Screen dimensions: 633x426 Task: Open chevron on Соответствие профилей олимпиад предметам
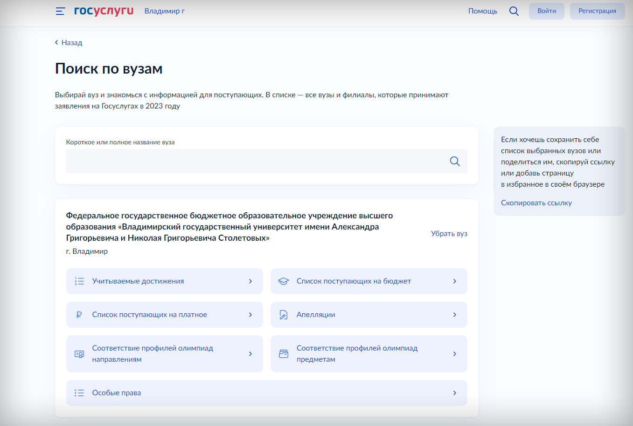pyautogui.click(x=455, y=354)
